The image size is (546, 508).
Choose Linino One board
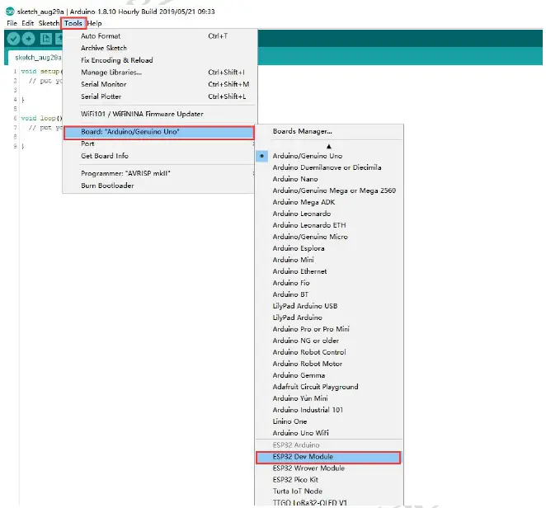[x=329, y=421]
